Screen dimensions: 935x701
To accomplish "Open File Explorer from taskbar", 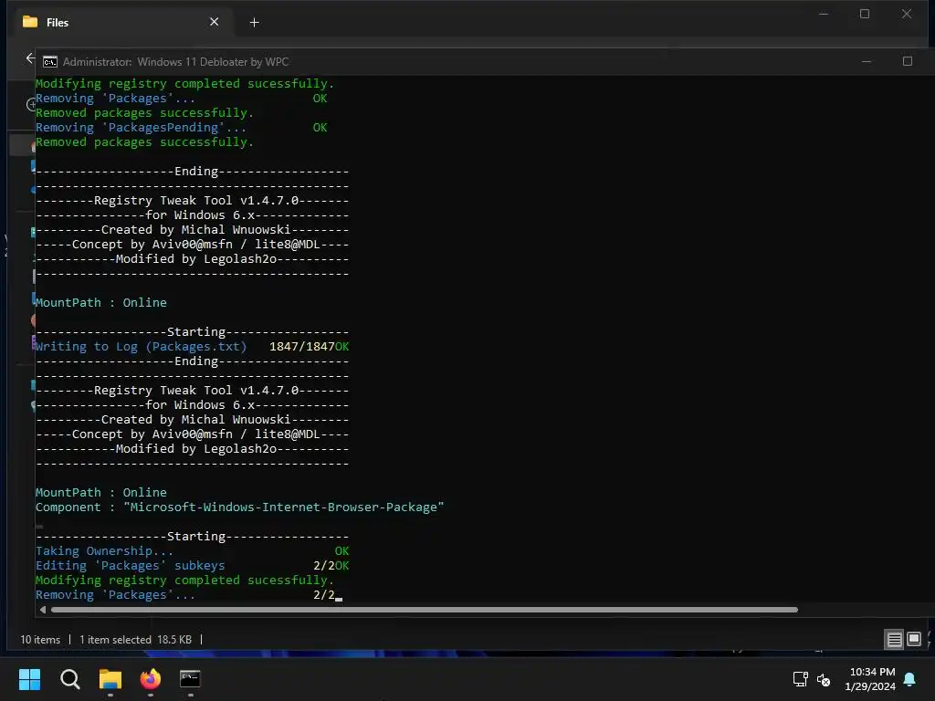I will click(110, 679).
